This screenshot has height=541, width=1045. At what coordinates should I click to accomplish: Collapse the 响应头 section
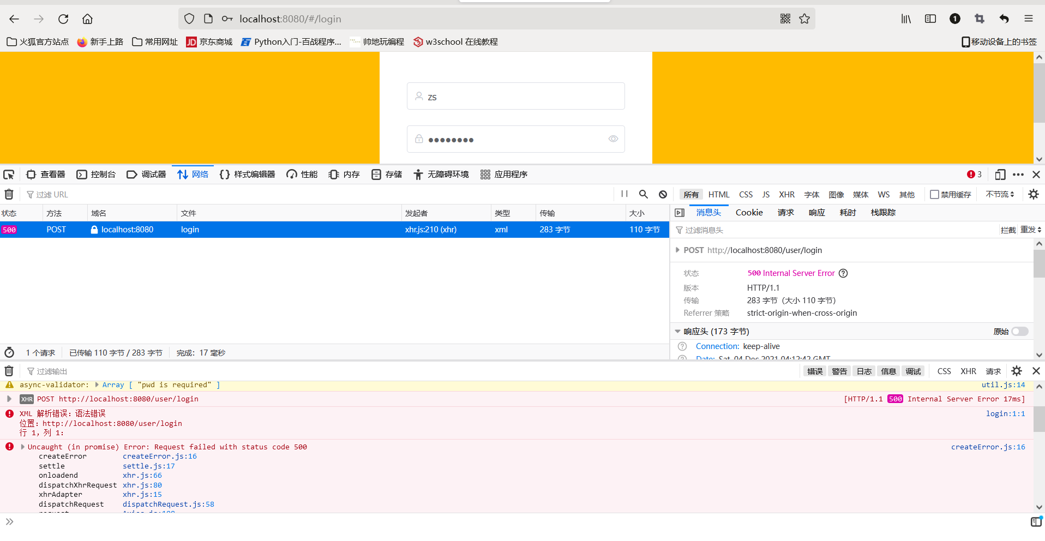[x=677, y=332]
